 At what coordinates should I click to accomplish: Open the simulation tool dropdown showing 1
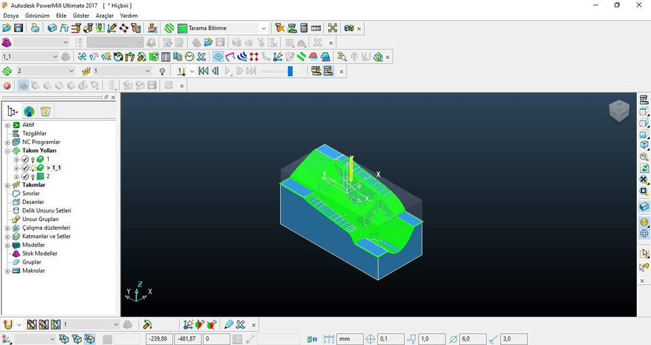coord(147,71)
